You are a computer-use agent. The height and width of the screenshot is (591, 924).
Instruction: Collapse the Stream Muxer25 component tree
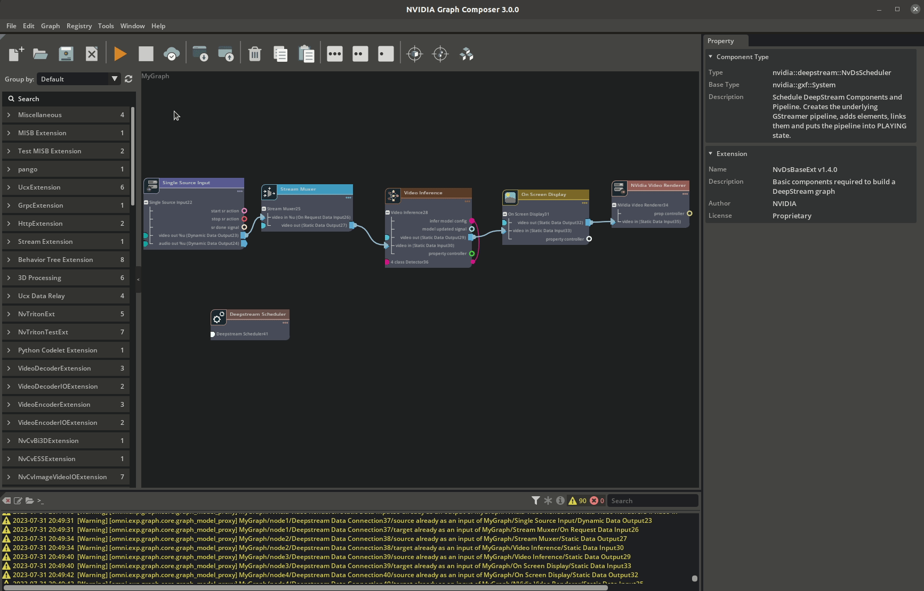[x=264, y=209]
